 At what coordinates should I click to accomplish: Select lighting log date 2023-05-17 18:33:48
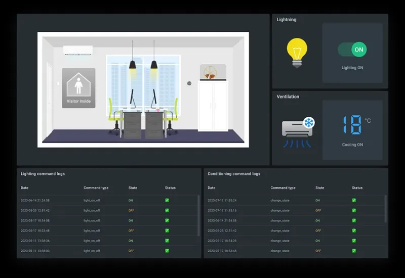[x=35, y=230]
